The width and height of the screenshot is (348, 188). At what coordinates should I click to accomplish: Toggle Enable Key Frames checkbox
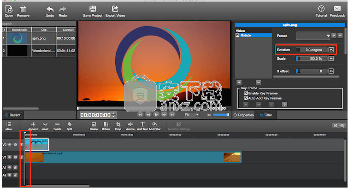(x=246, y=93)
